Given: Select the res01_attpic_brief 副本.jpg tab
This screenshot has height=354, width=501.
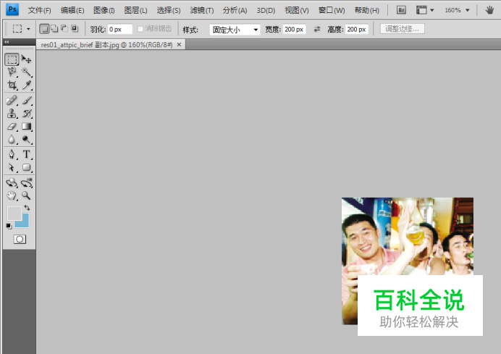Looking at the screenshot, I should pos(106,45).
